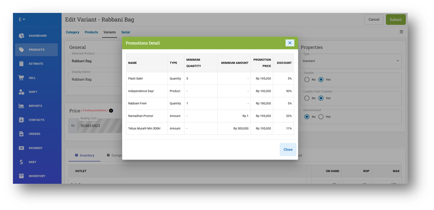Viewport: 434px width, 210px height.
Task: Click the Products tag icon in sidebar
Action: pyautogui.click(x=21, y=50)
